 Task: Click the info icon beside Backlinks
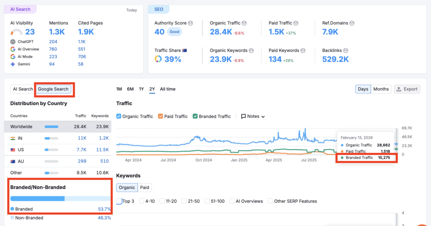[346, 51]
